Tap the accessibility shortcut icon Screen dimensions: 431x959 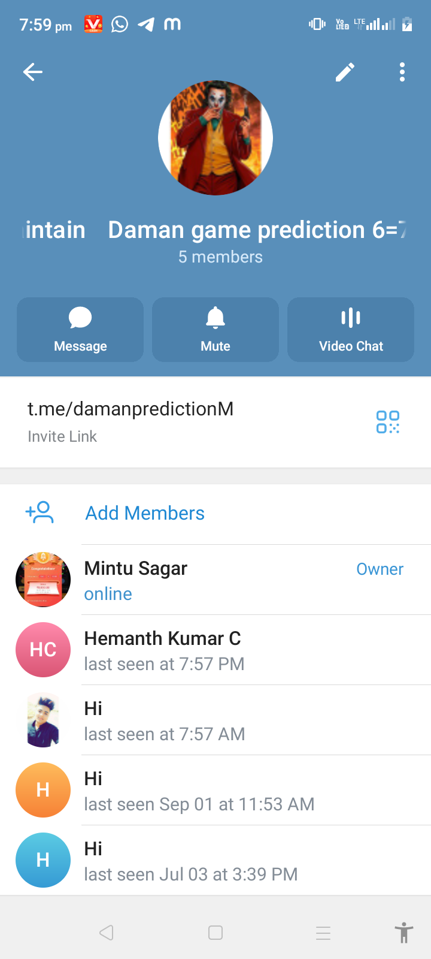click(x=404, y=933)
